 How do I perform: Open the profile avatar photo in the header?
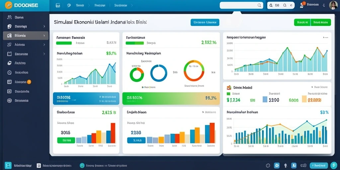[x=333, y=5]
